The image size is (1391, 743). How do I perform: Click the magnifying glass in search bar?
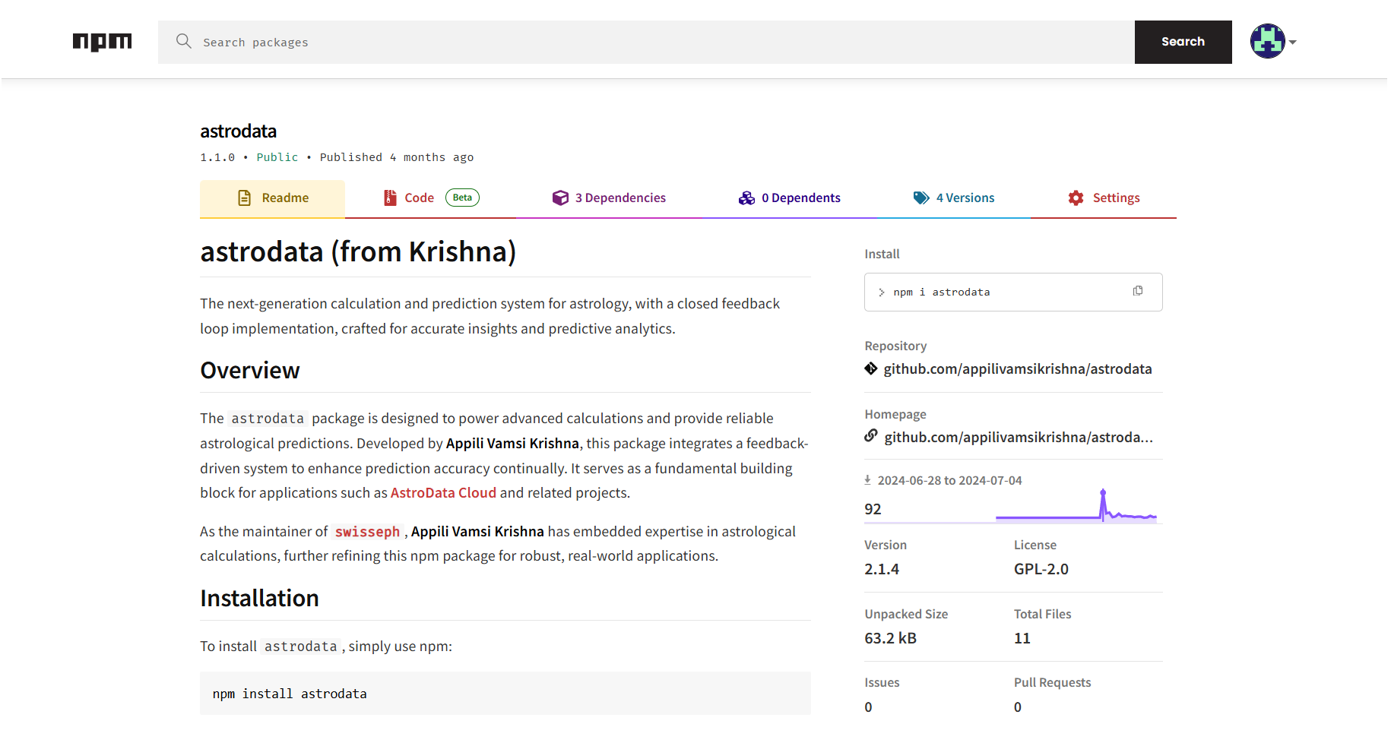tap(183, 42)
